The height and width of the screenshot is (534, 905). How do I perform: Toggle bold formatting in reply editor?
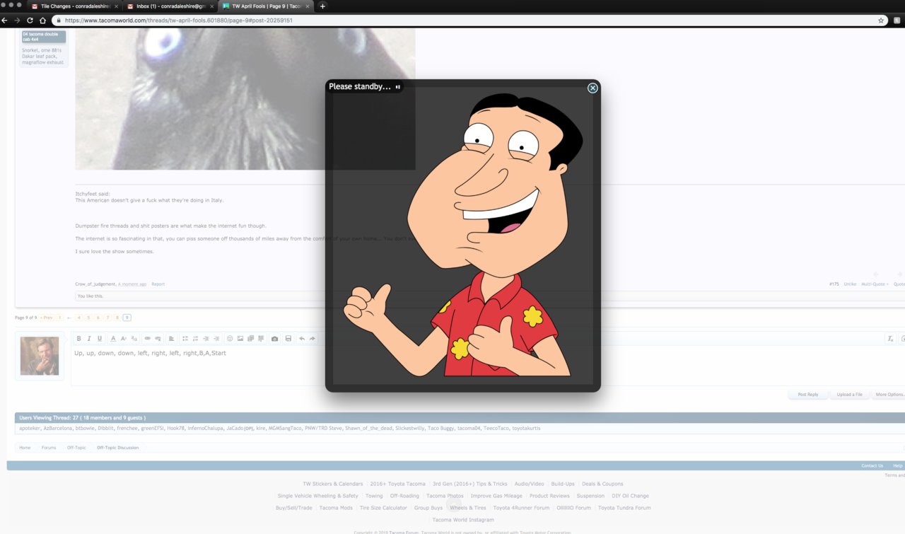pos(78,339)
